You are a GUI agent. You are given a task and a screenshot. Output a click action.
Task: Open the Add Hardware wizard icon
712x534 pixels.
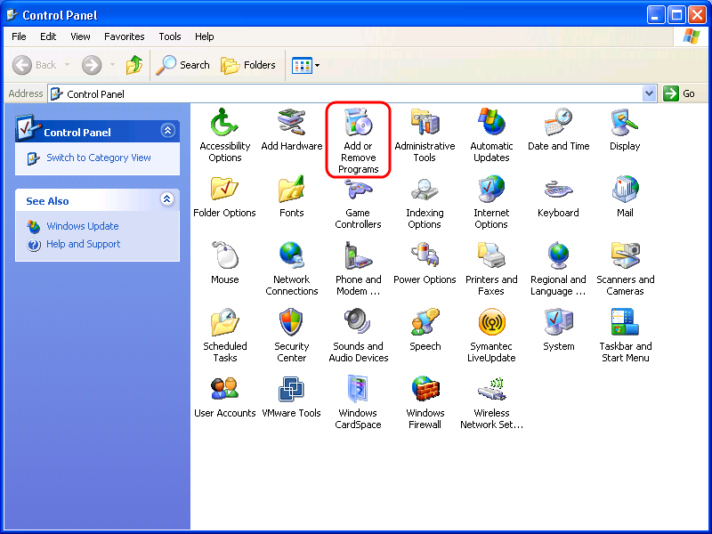click(292, 129)
